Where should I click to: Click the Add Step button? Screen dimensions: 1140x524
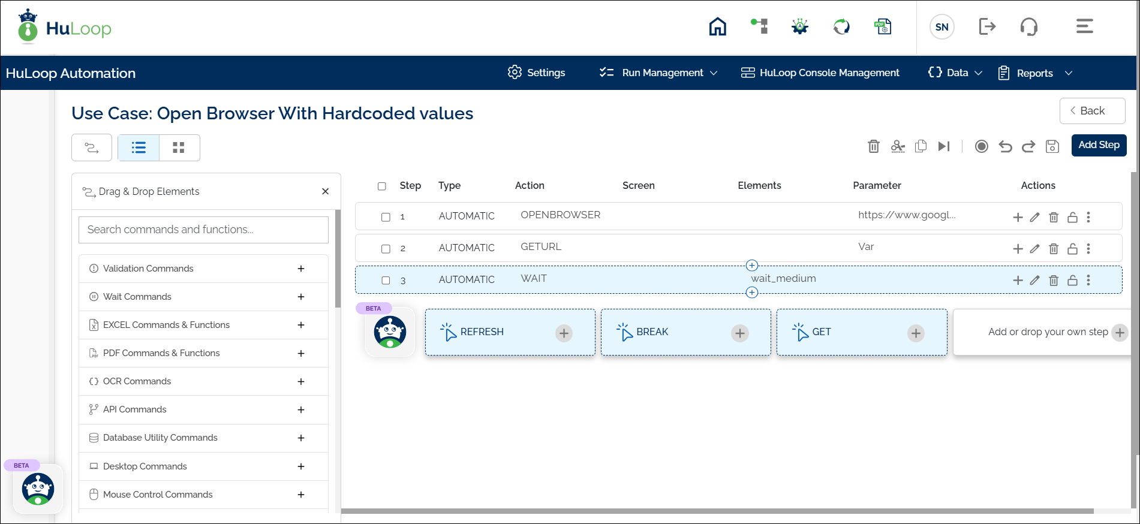coord(1098,145)
